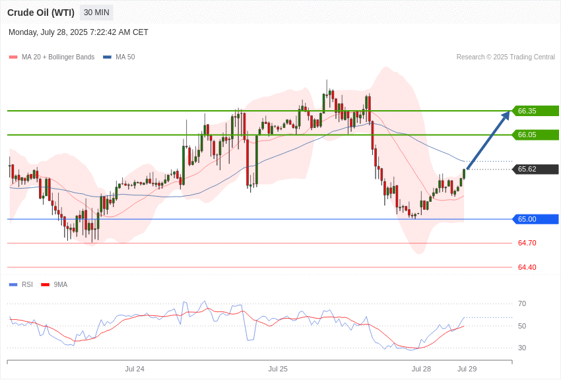Click the RSI legend swatch
The image size is (561, 380).
[13, 285]
